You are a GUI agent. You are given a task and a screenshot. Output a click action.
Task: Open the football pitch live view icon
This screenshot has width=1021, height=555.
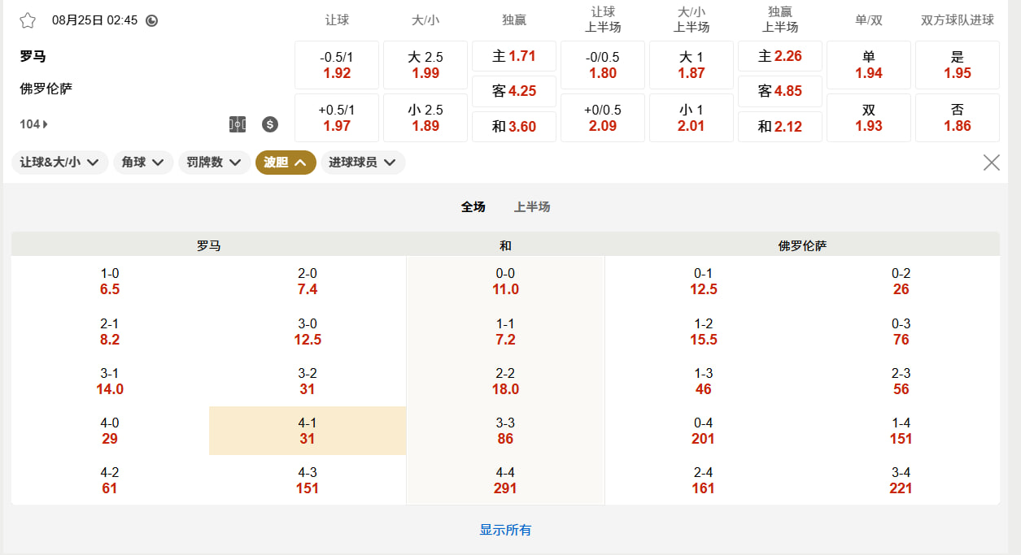coord(238,124)
